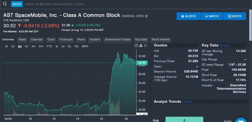This screenshot has width=252, height=122.
Task: Click the 14 date label on chart axis
Action: pyautogui.click(x=77, y=119)
